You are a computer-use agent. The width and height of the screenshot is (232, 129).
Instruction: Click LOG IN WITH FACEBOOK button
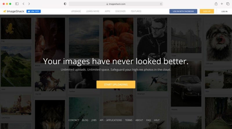tap(183, 11)
